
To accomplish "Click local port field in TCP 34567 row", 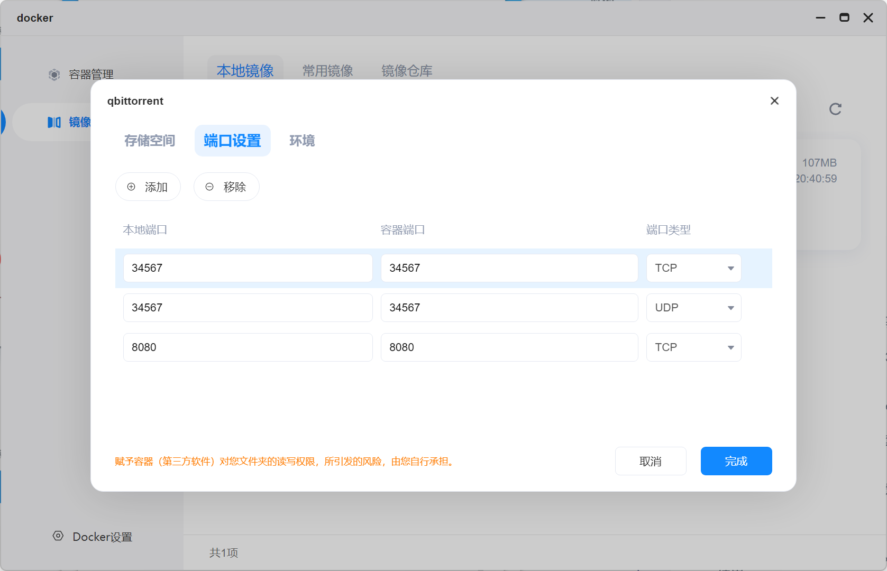I will click(x=248, y=268).
